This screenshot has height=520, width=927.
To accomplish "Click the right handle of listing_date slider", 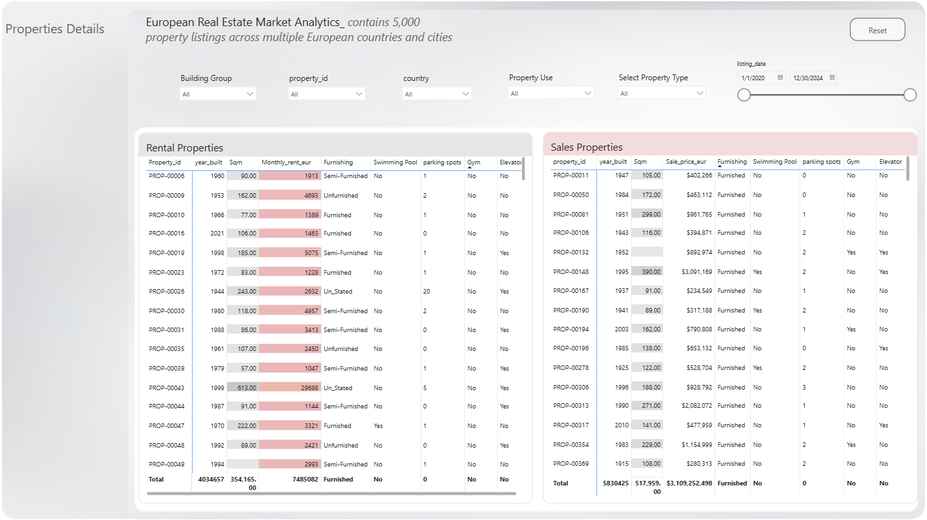I will [910, 95].
